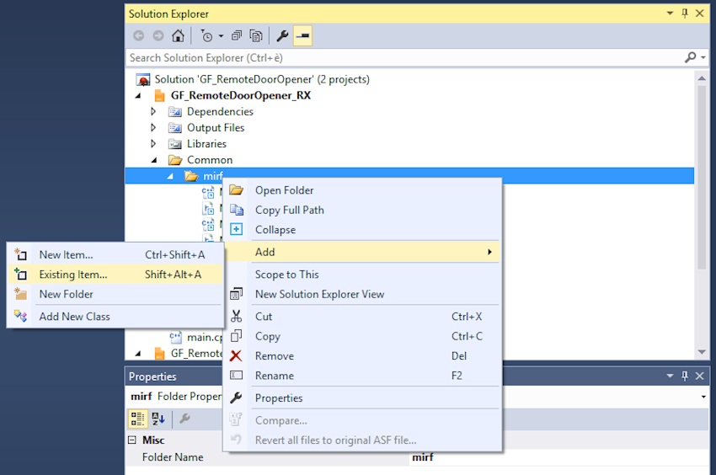Toggle the Preview Selected Items button

click(302, 35)
